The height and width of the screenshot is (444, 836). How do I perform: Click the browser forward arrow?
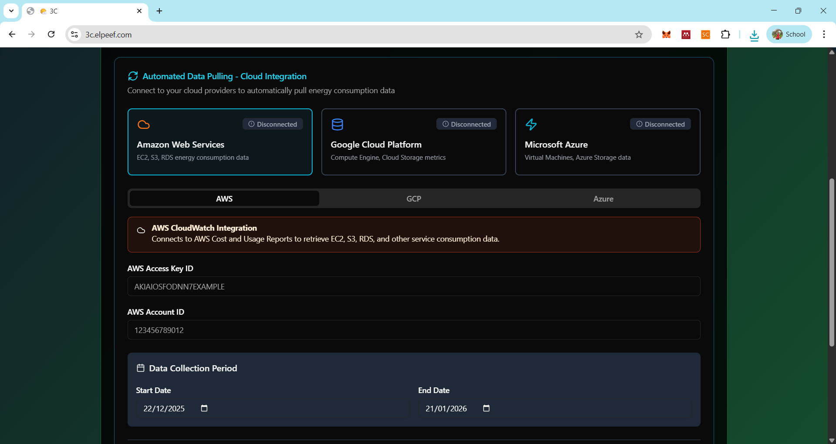[x=31, y=34]
